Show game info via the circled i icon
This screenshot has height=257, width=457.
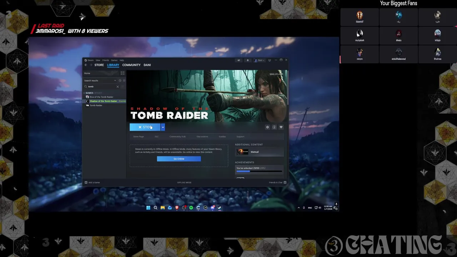[274, 127]
